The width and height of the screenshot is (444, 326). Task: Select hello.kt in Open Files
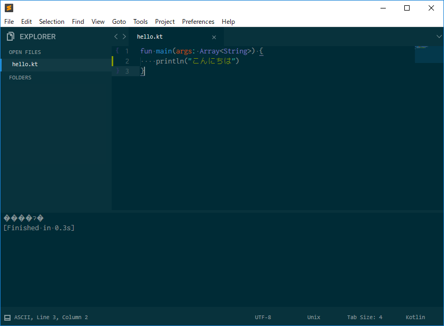click(x=56, y=64)
